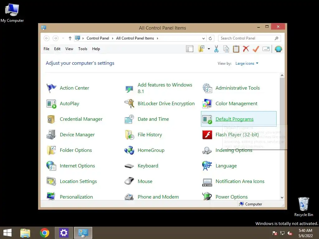The width and height of the screenshot is (319, 239).
Task: Open the Windows Start button
Action: [x=7, y=233]
